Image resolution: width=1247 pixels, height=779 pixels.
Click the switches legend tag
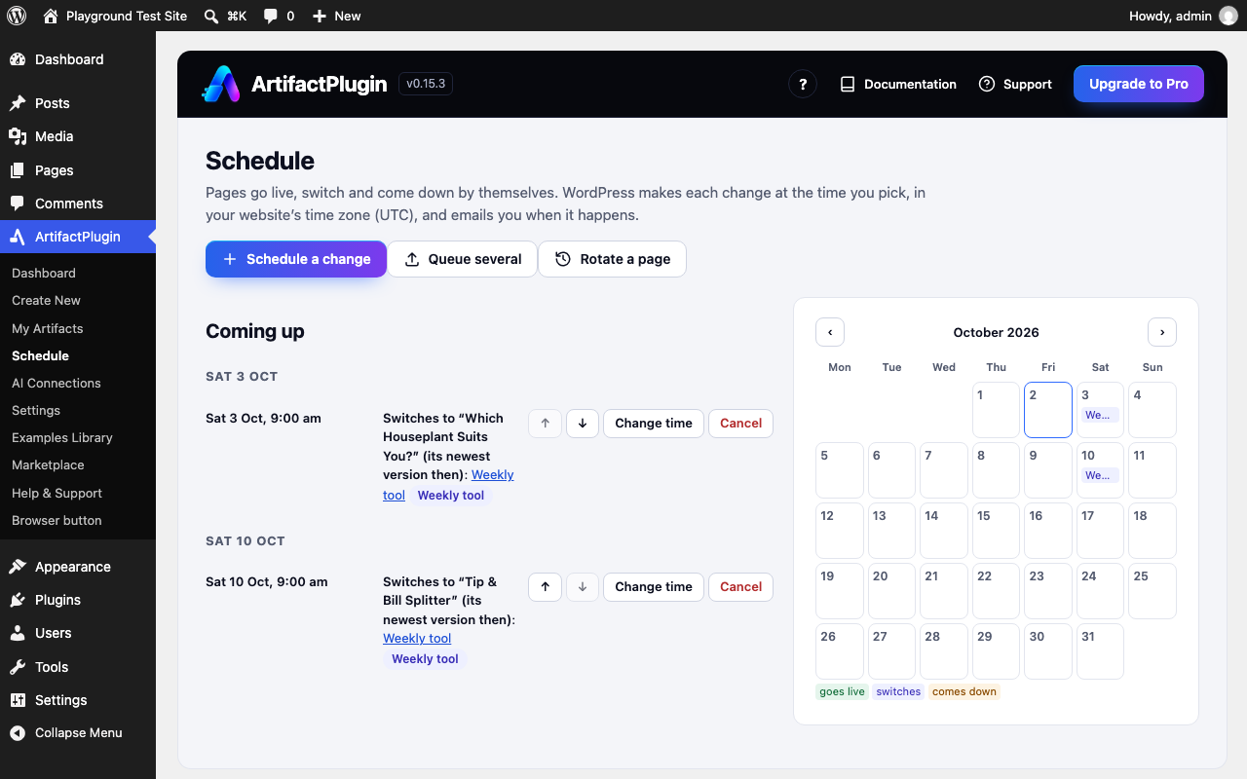[898, 691]
